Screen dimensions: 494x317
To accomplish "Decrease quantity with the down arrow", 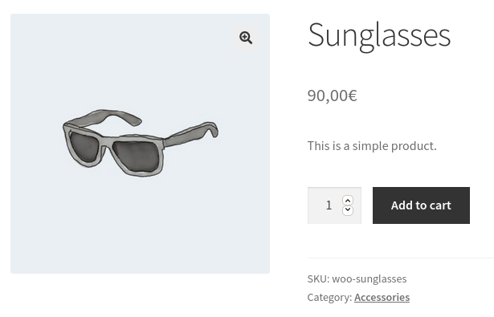I will [x=348, y=210].
